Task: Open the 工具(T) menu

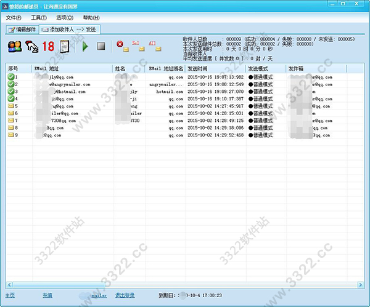Action: tap(39, 18)
